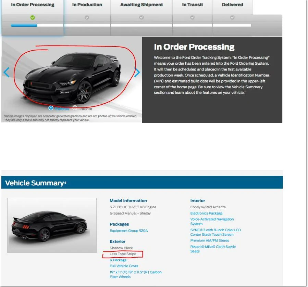Click the green checkmark under In Order Processing
308x287 pixels.
coord(33,18)
